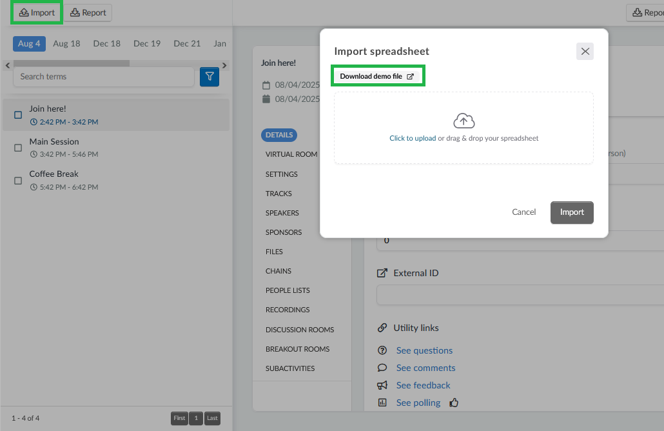This screenshot has width=664, height=431.
Task: Open the filter funnel icon button
Action: pyautogui.click(x=210, y=77)
